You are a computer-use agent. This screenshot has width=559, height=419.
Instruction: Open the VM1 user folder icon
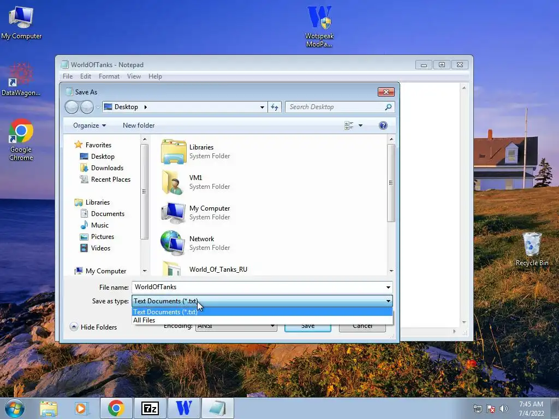pos(174,182)
